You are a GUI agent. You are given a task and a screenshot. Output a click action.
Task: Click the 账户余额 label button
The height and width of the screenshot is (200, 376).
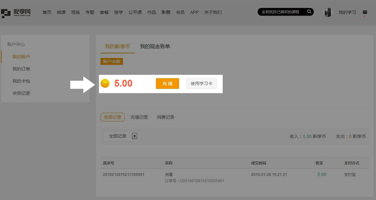pos(112,62)
